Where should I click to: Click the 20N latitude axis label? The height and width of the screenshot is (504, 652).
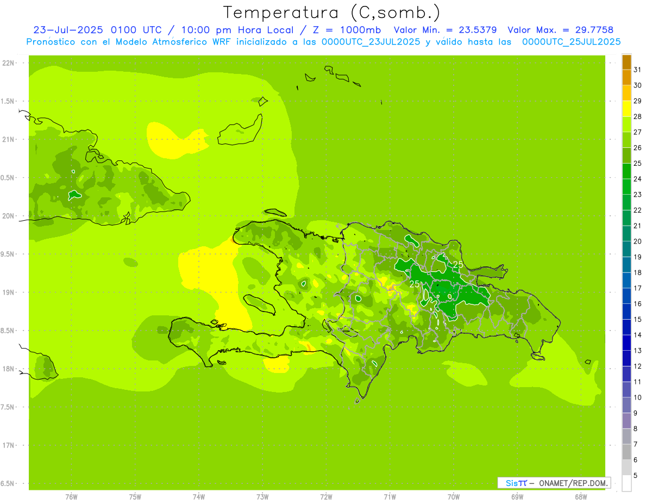9,216
